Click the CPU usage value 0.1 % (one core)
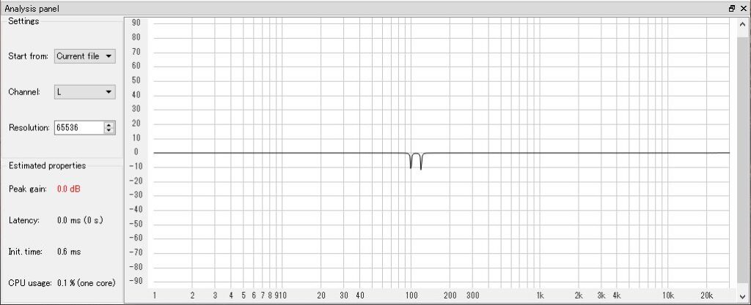The width and height of the screenshot is (751, 305). pyautogui.click(x=87, y=283)
